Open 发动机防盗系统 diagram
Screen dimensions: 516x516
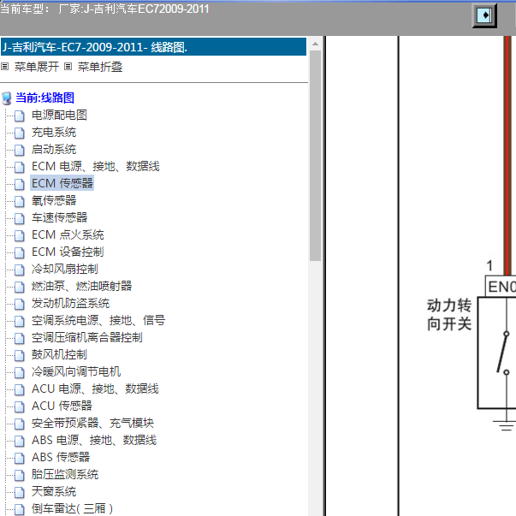coord(70,304)
